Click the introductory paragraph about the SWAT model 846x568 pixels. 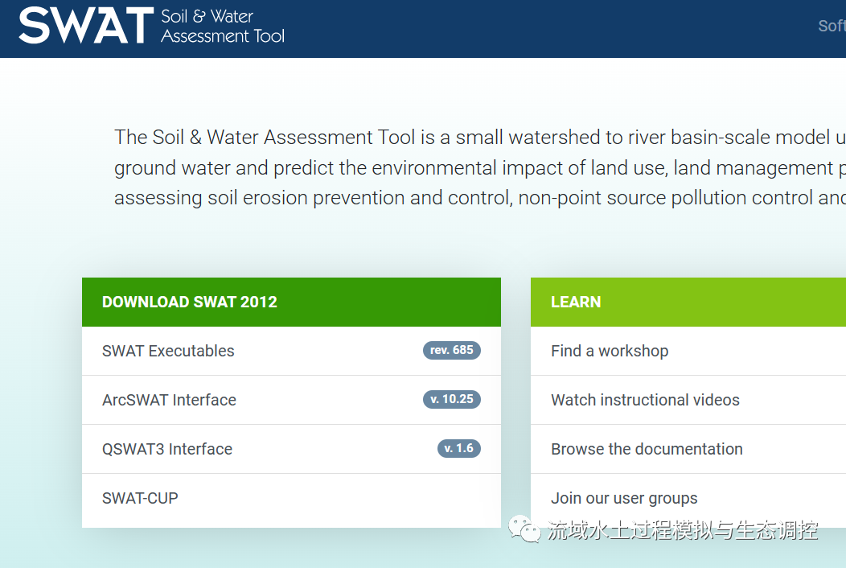[479, 167]
